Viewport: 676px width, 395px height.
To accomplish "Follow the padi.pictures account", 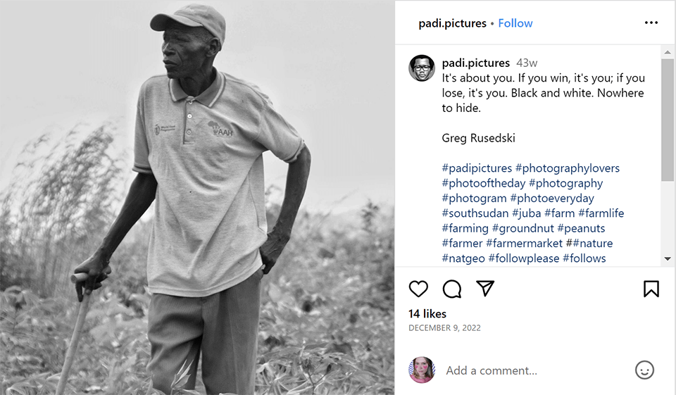I will 515,23.
